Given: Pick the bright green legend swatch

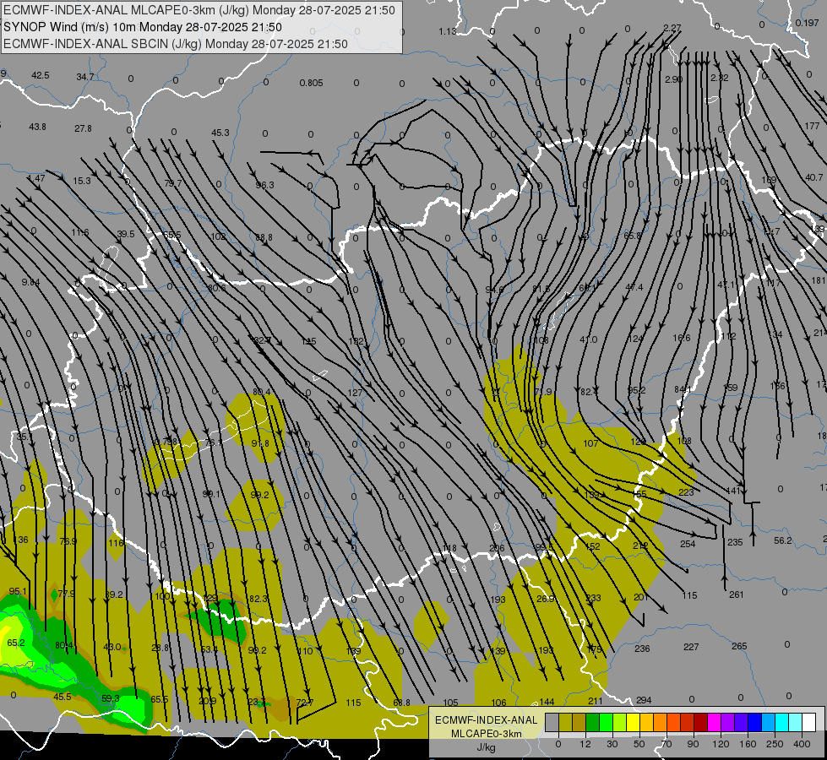Looking at the screenshot, I should (607, 722).
